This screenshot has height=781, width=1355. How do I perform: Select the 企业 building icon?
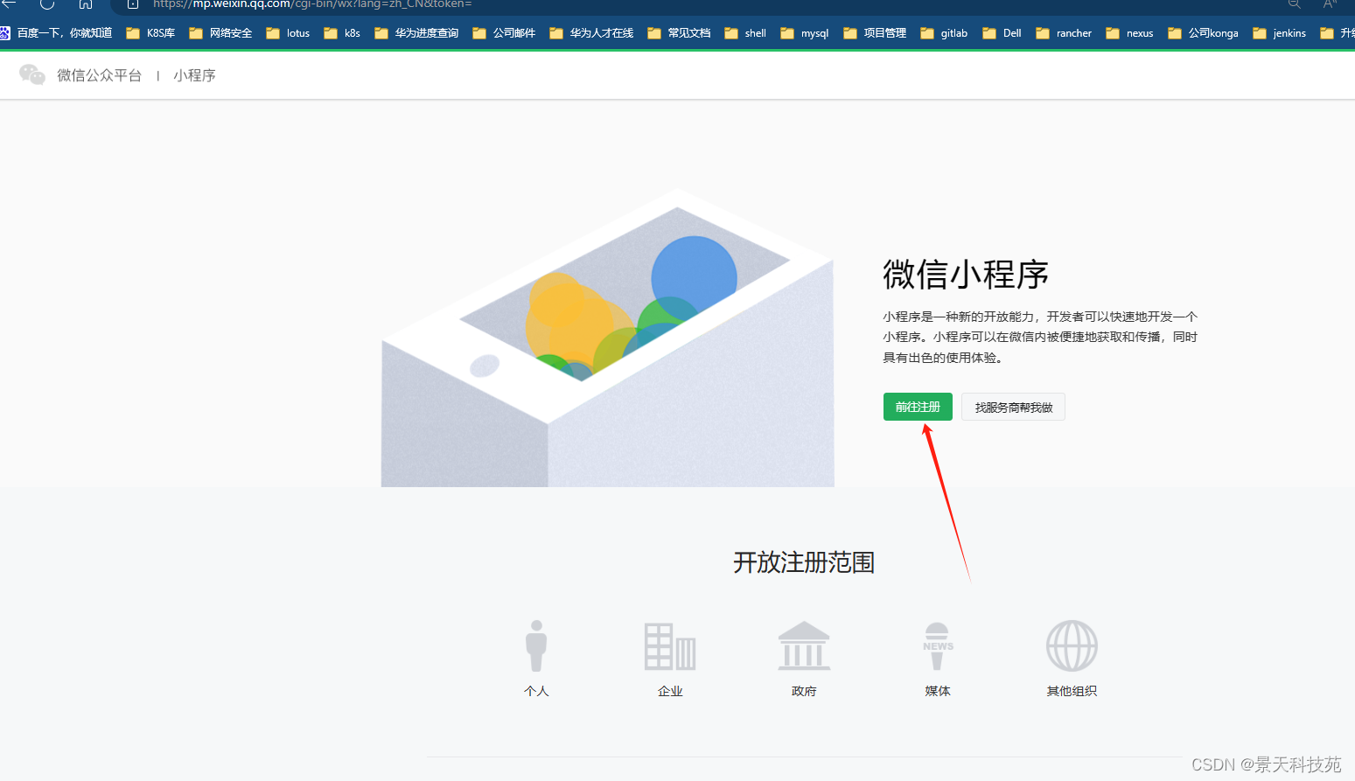[x=670, y=646]
